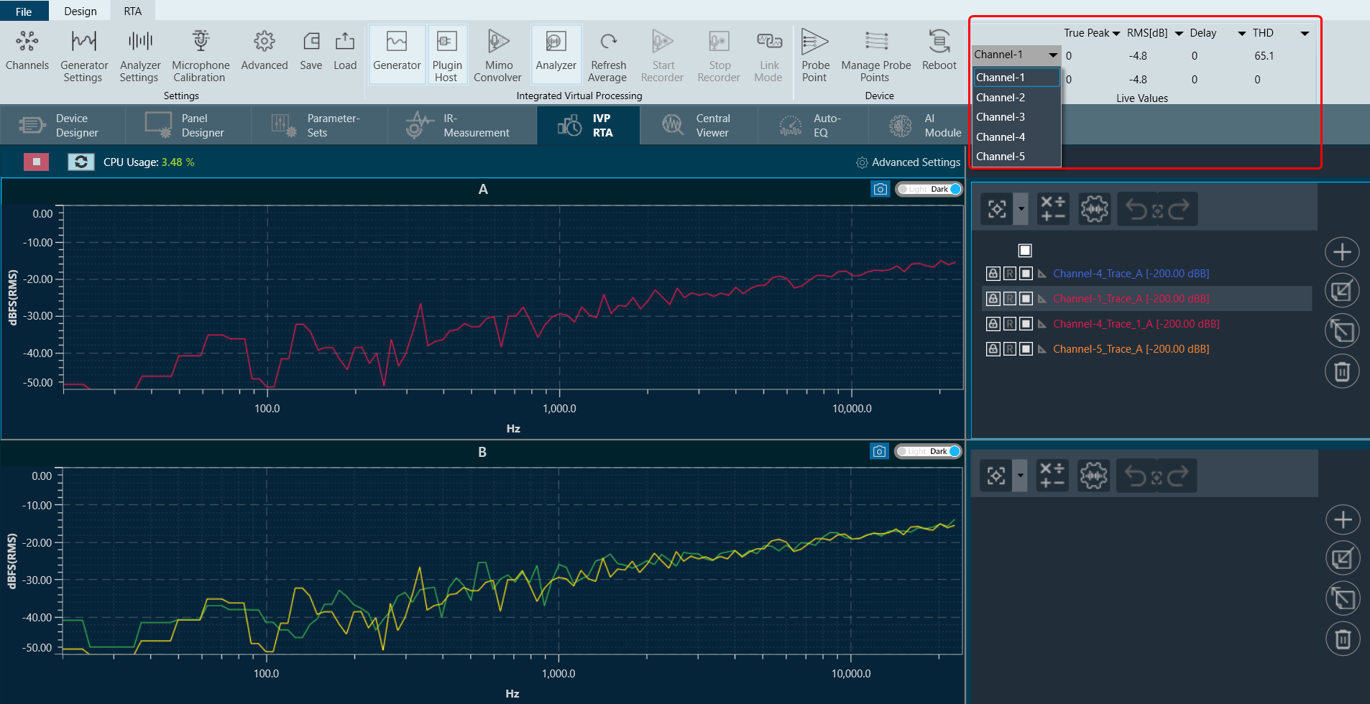1370x704 pixels.
Task: Click Refresh Average
Action: tap(608, 56)
